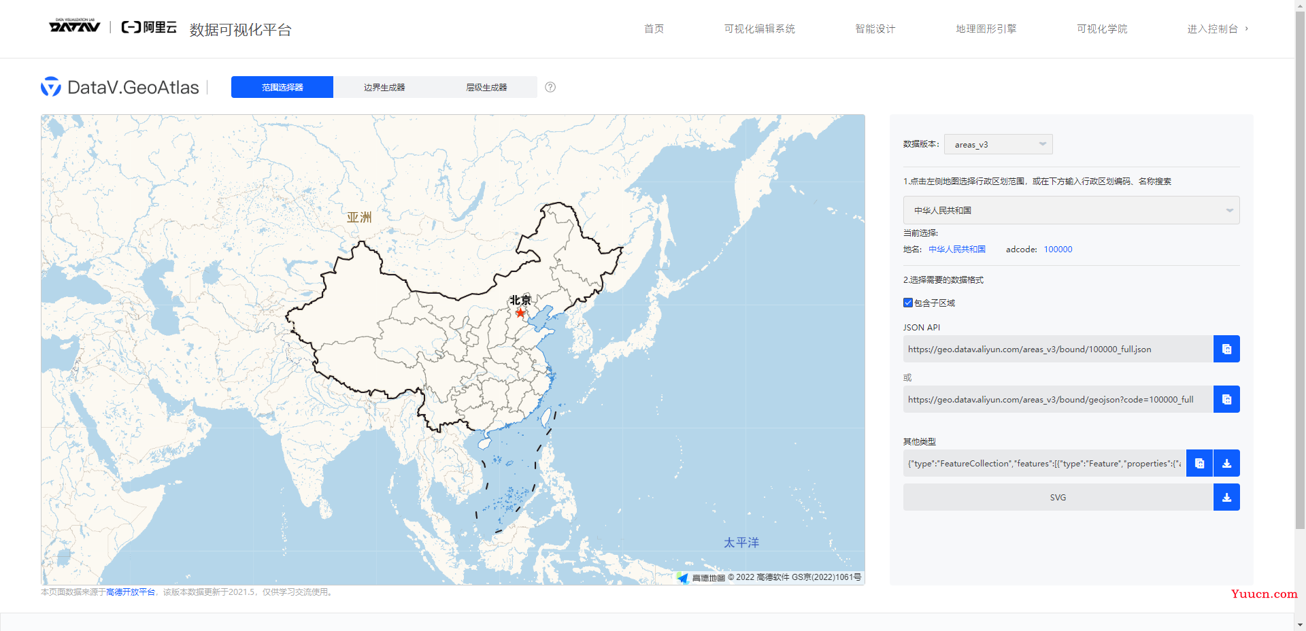Select the 范围选择器 tab
Image resolution: width=1306 pixels, height=631 pixels.
(282, 87)
